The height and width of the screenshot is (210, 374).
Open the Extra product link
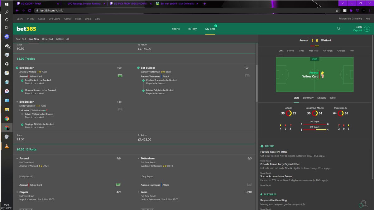click(x=97, y=19)
